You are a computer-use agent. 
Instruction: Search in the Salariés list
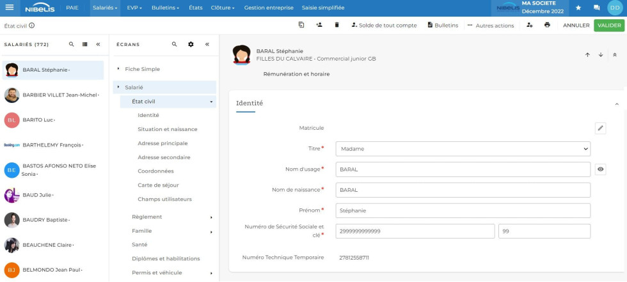(x=72, y=45)
